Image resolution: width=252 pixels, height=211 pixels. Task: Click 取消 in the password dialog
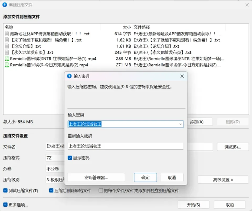(x=172, y=177)
